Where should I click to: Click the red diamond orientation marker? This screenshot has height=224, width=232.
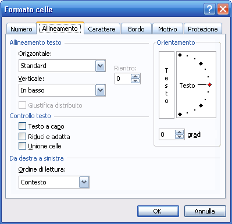click(209, 85)
